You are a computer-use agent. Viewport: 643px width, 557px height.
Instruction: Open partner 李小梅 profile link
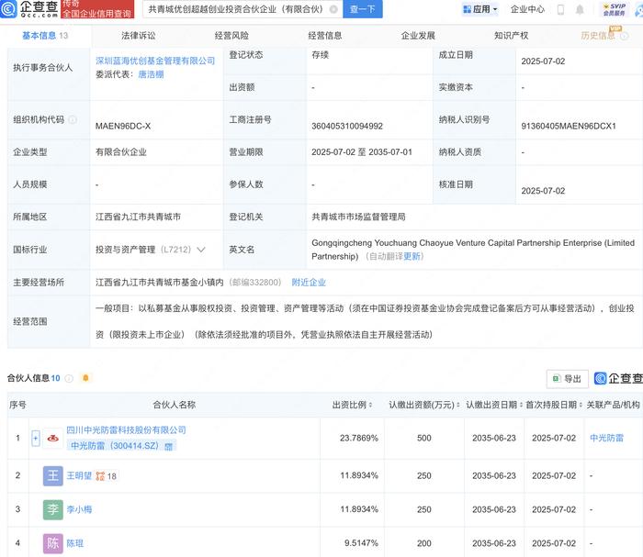pyautogui.click(x=79, y=509)
